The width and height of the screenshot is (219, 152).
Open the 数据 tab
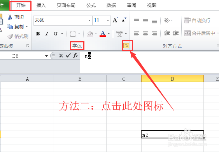pos(111,5)
